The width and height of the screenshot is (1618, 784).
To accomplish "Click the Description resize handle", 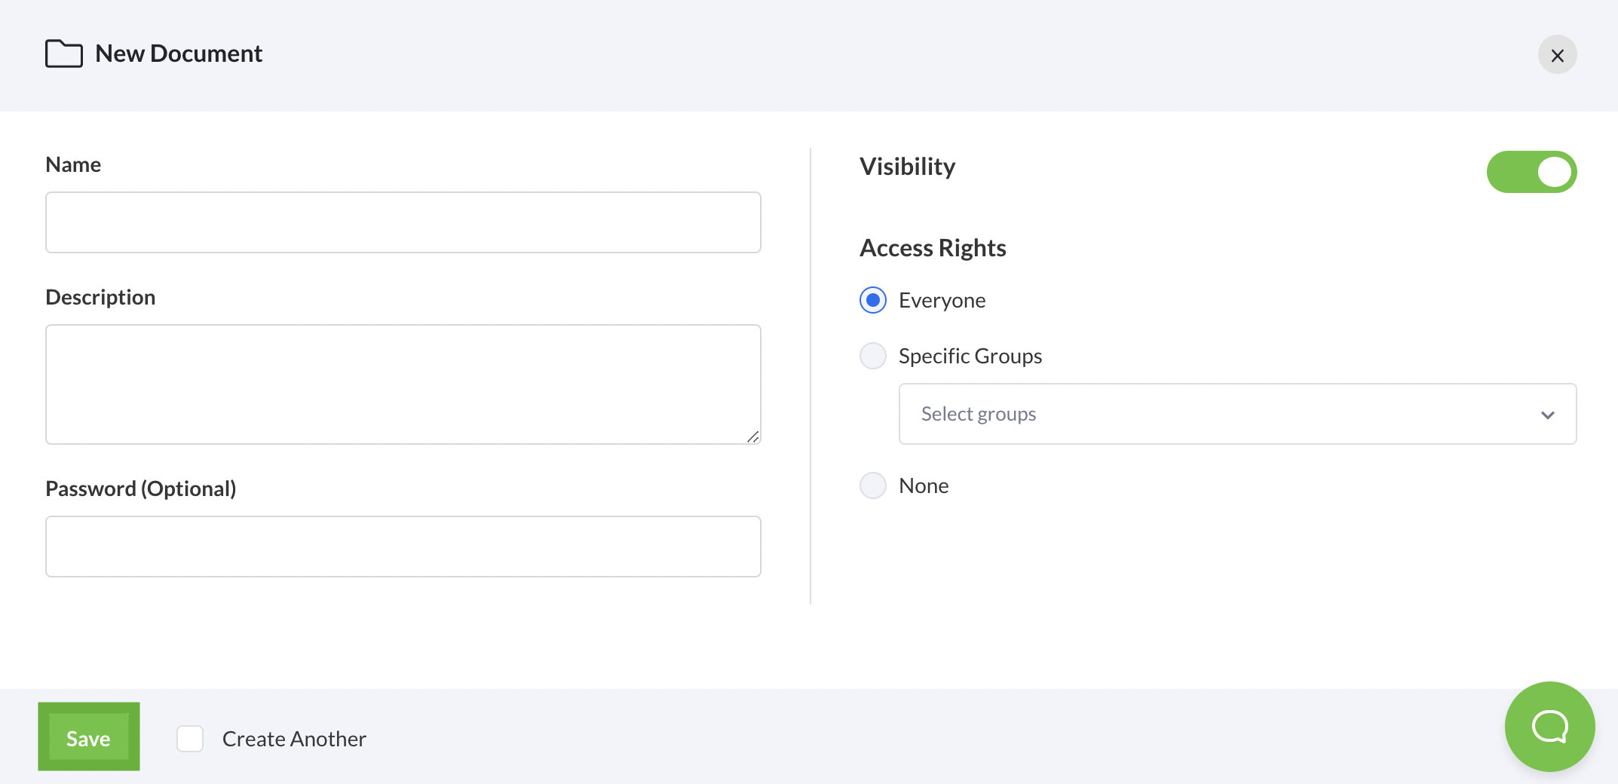I will [x=752, y=436].
